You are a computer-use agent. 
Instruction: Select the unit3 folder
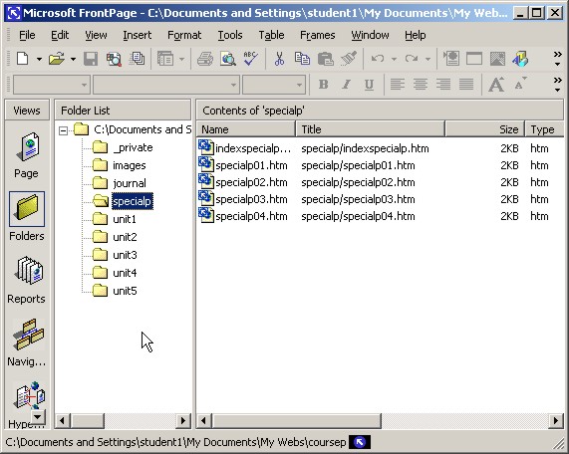125,255
